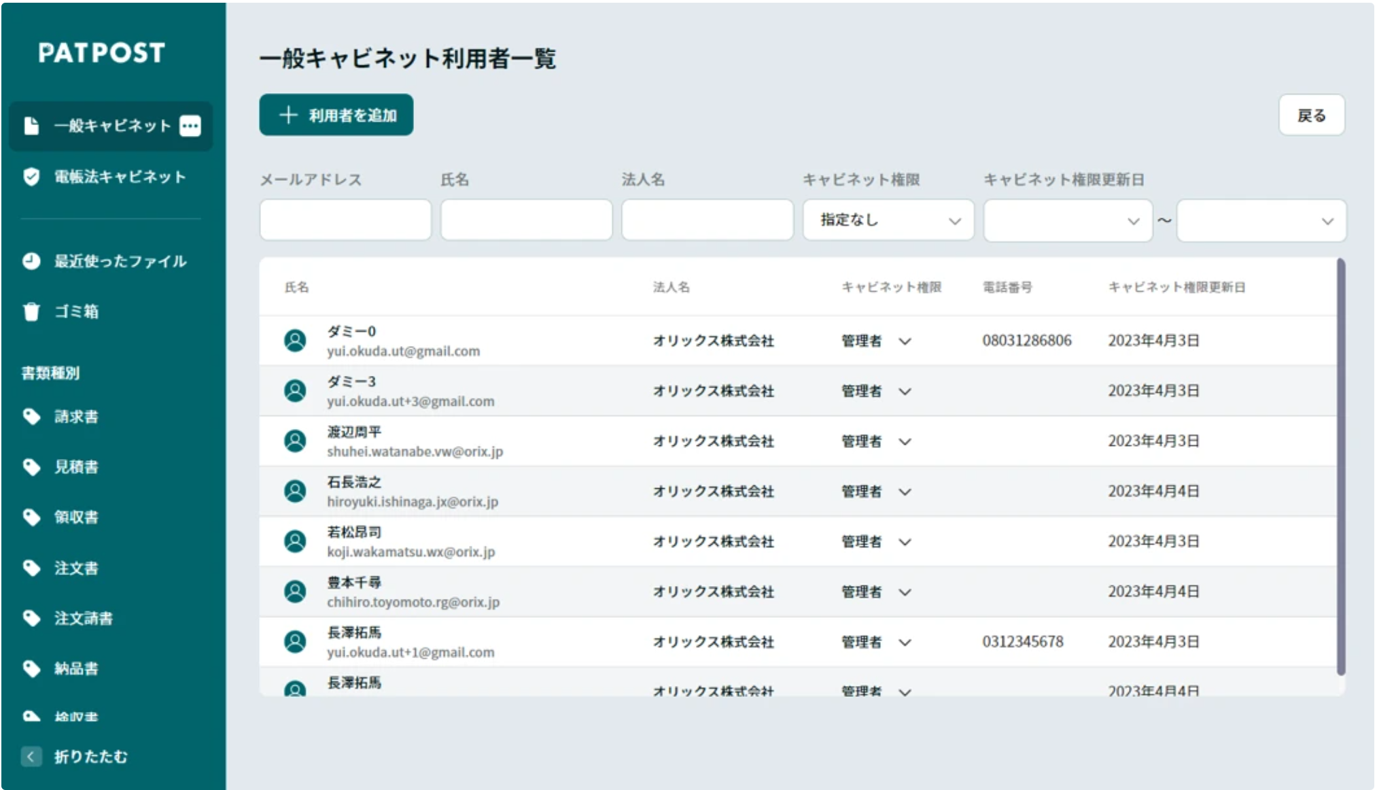Click the trash can icon for ゴミ箱

pyautogui.click(x=31, y=311)
